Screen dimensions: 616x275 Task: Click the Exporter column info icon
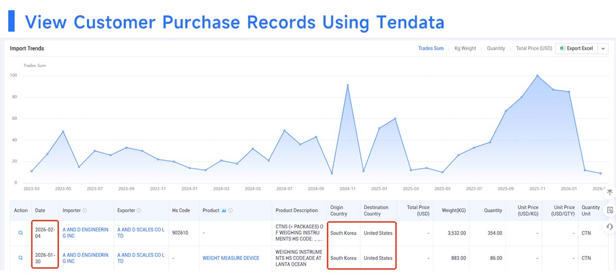(139, 211)
